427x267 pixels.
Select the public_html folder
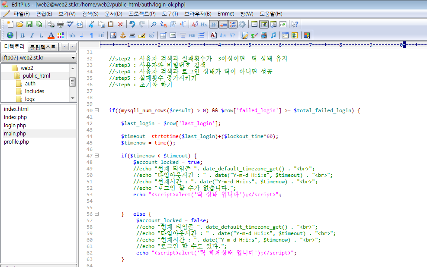click(x=36, y=76)
